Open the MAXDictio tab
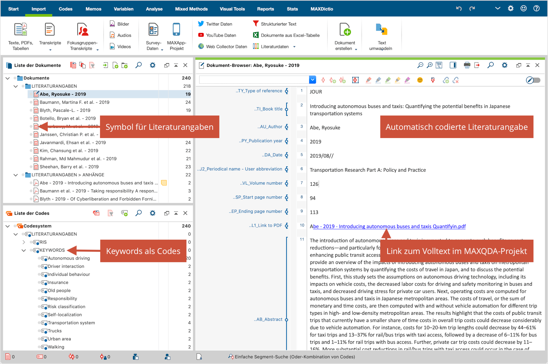Screen dimensions: 548x364 [x=322, y=9]
